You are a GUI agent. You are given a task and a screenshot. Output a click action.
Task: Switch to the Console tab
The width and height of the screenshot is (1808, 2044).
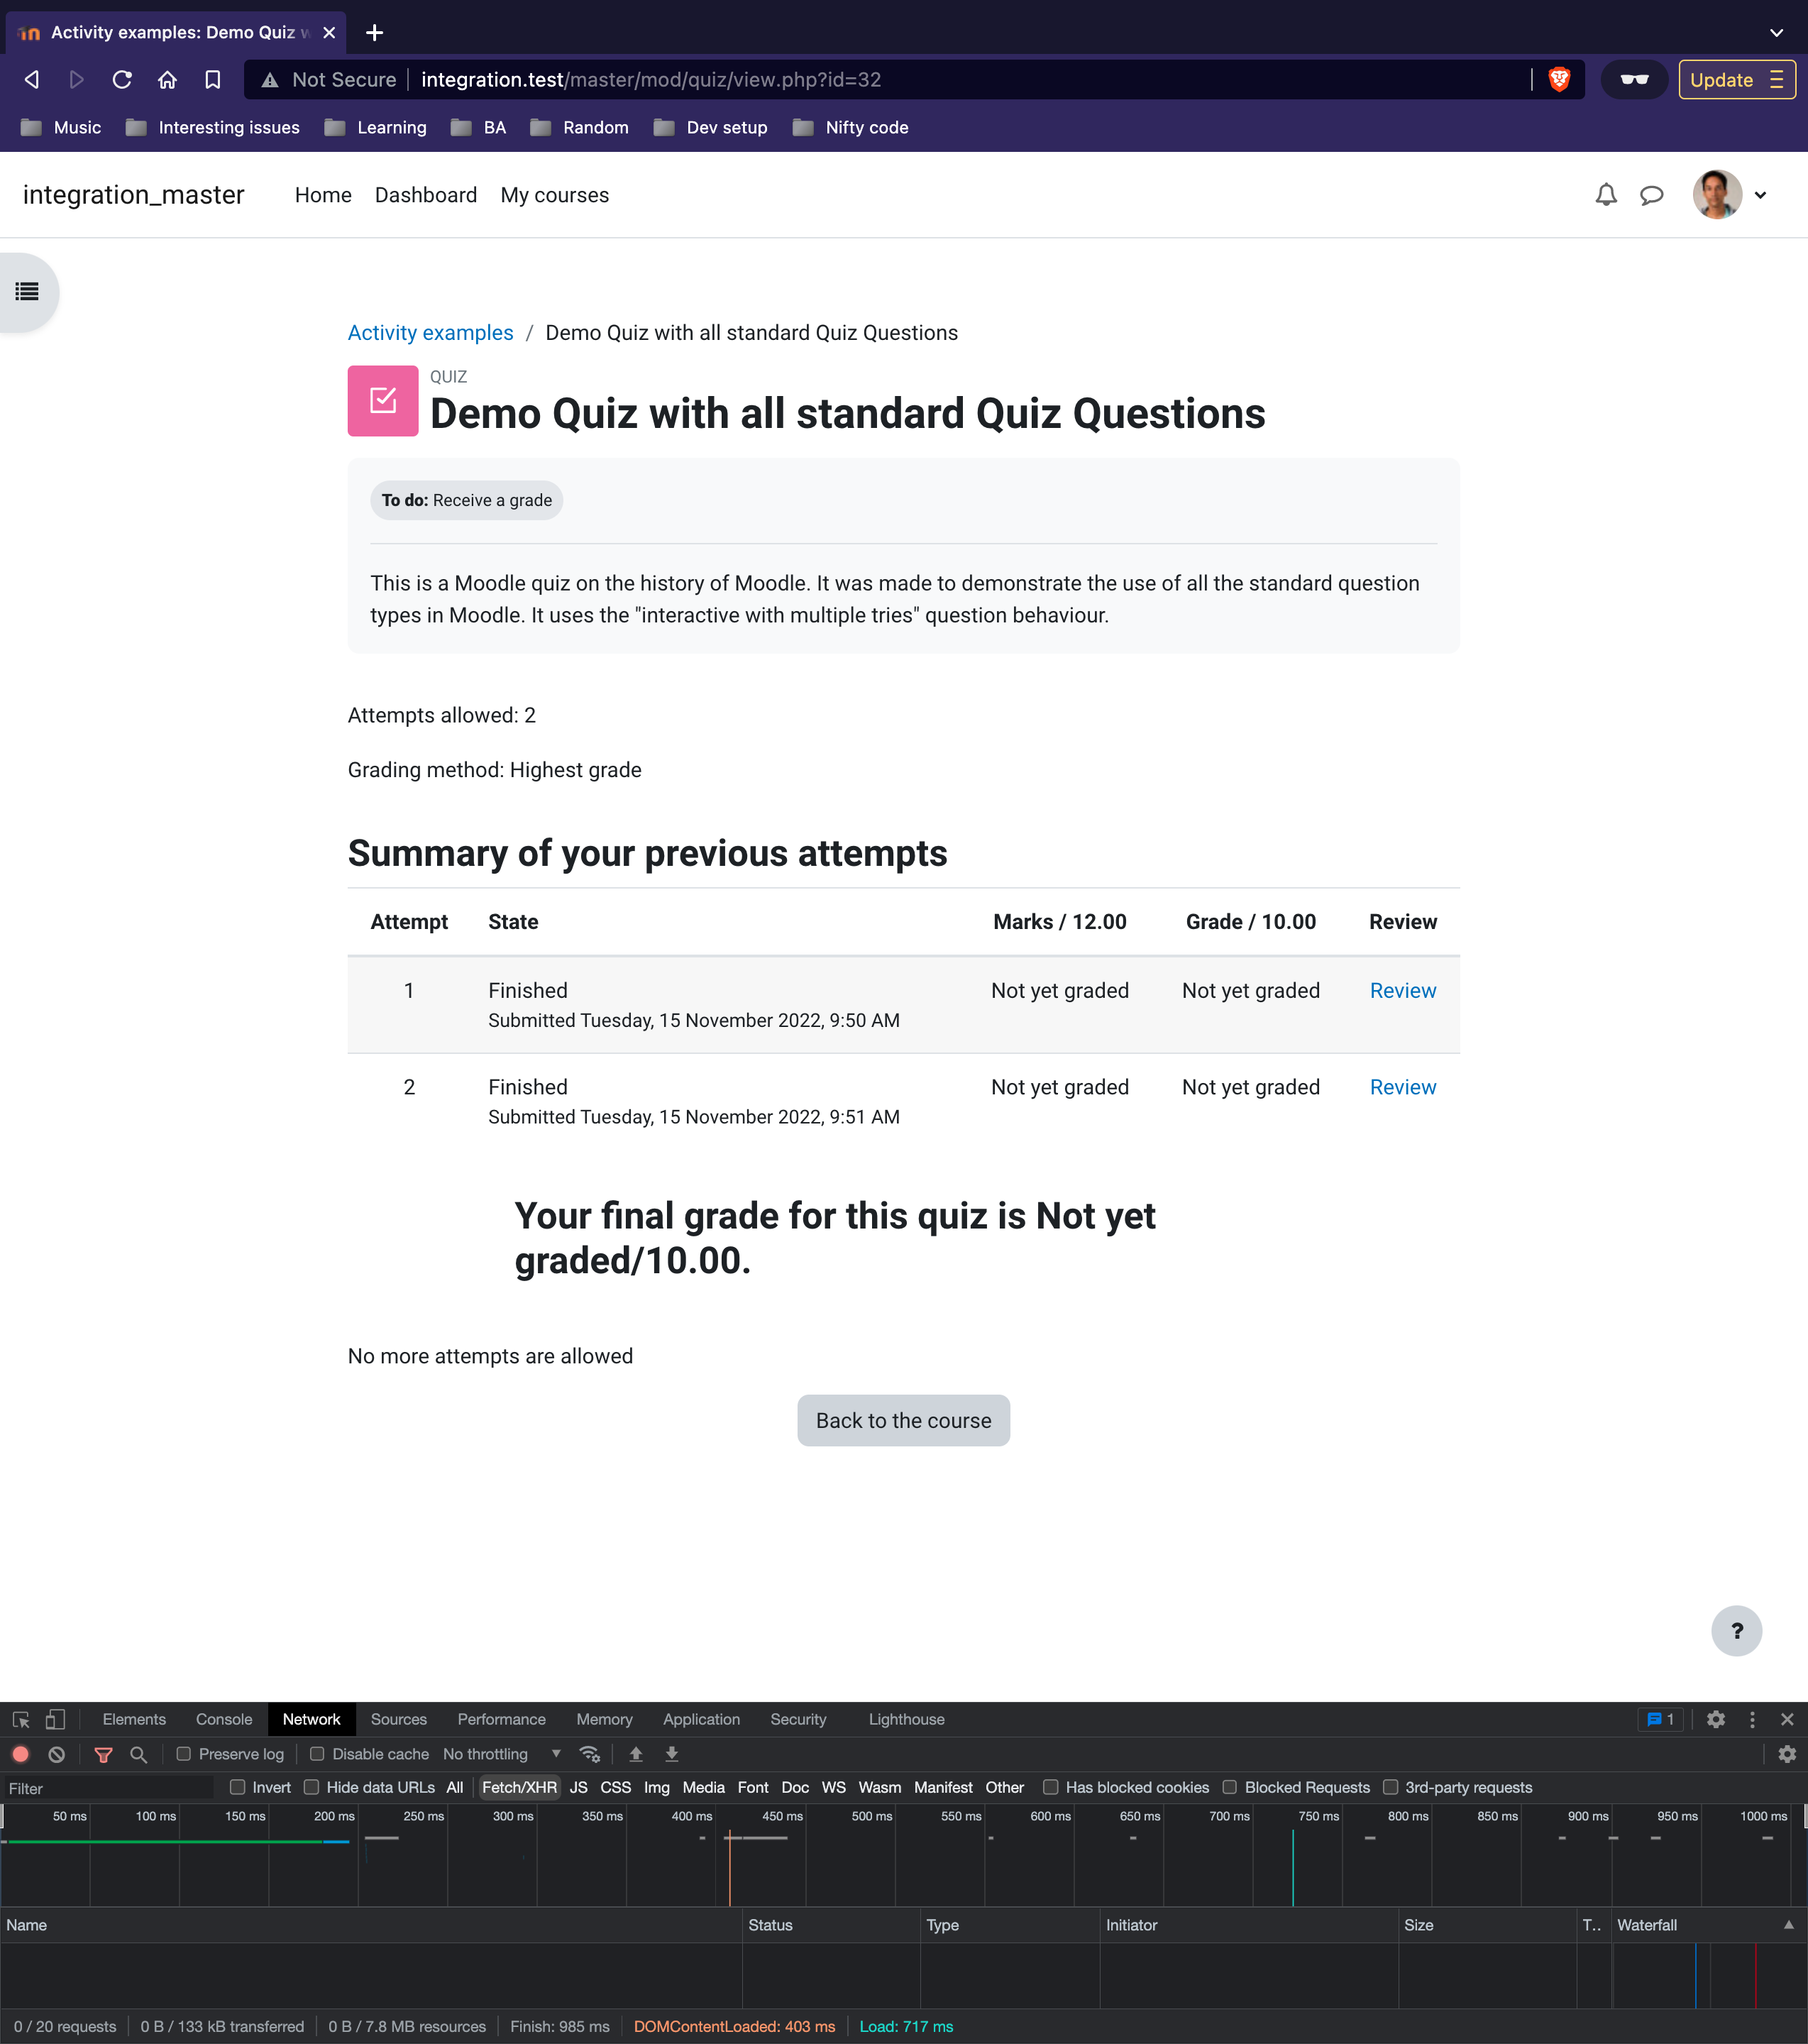click(224, 1719)
